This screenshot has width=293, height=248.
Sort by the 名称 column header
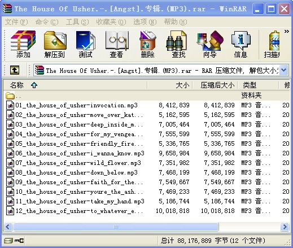point(75,85)
